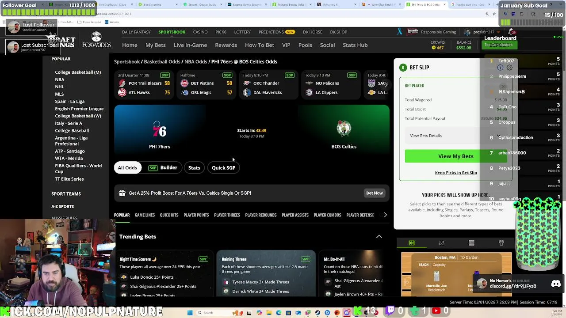Viewport: 566px width, 318px height.
Task: Select the head-to-head players widget icon
Action: pos(441,243)
